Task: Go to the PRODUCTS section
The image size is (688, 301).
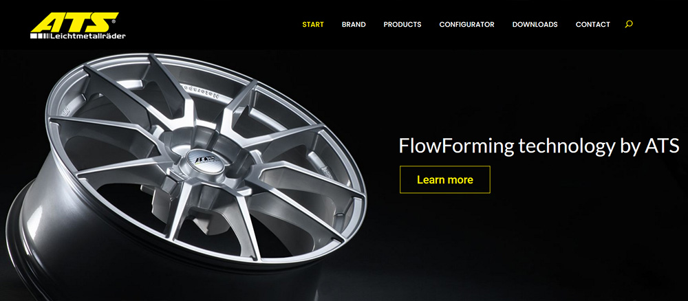Action: click(x=402, y=25)
